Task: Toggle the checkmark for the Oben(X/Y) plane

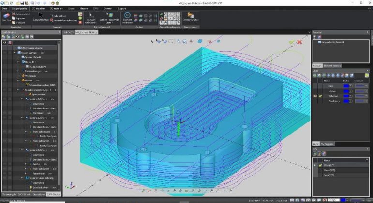Action: point(320,165)
